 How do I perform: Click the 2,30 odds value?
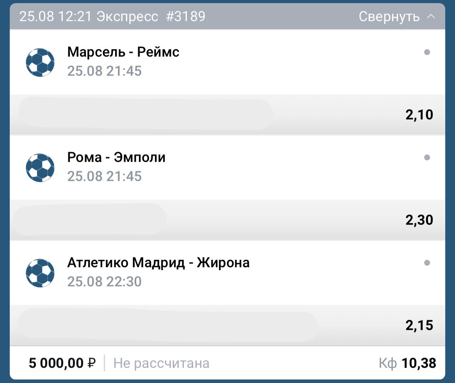click(x=419, y=220)
